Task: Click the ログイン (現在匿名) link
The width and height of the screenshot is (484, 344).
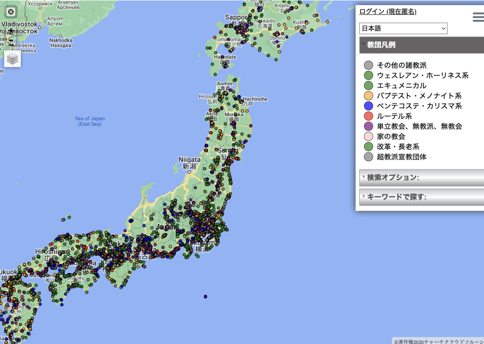Action: pyautogui.click(x=388, y=12)
